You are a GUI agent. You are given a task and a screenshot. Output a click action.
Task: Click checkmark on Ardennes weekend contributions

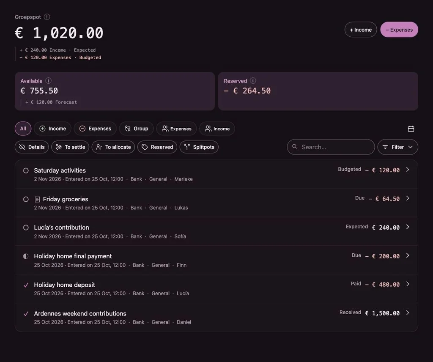coord(26,314)
